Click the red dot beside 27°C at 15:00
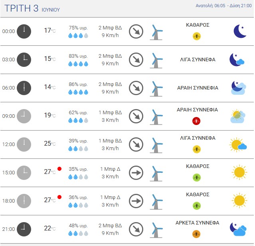The height and width of the screenshot is (246, 255). [59, 169]
